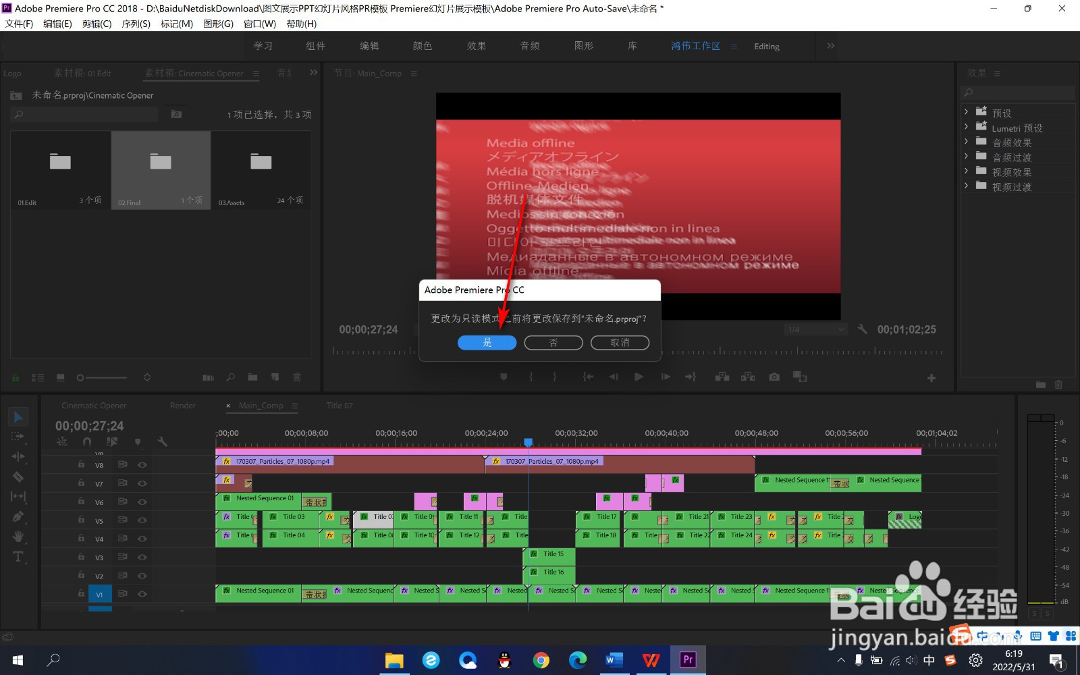Open the 序列(S) menu
This screenshot has width=1080, height=675.
pos(136,24)
